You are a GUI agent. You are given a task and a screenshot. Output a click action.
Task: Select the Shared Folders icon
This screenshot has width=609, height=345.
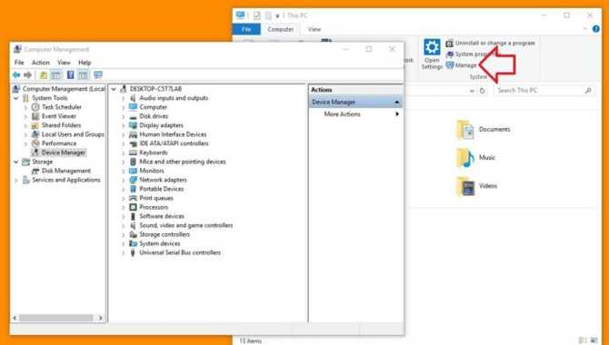35,125
